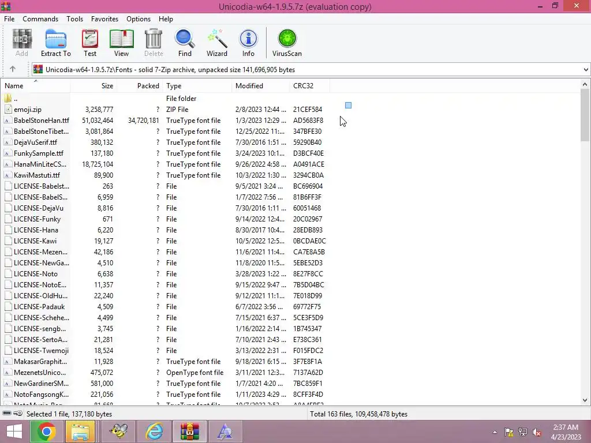
Task: Click the size value 51,032,464
Action: point(98,121)
